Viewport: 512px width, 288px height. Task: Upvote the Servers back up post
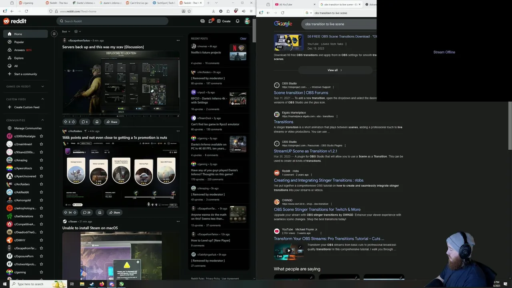(x=66, y=122)
